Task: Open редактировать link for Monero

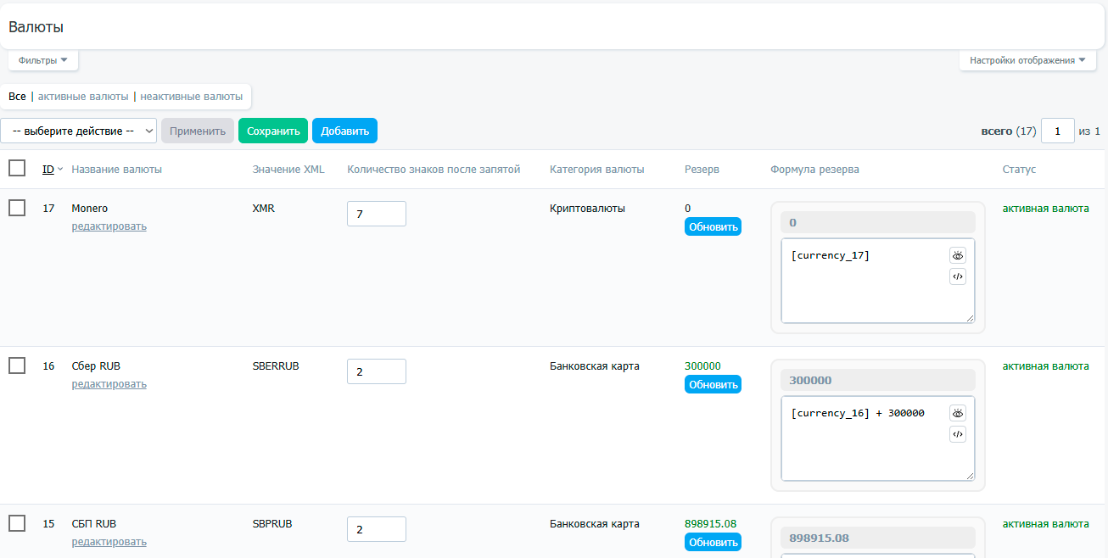Action: (x=109, y=226)
